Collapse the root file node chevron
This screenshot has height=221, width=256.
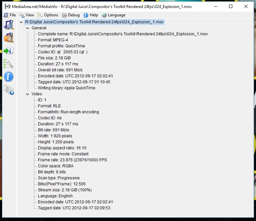[21, 22]
